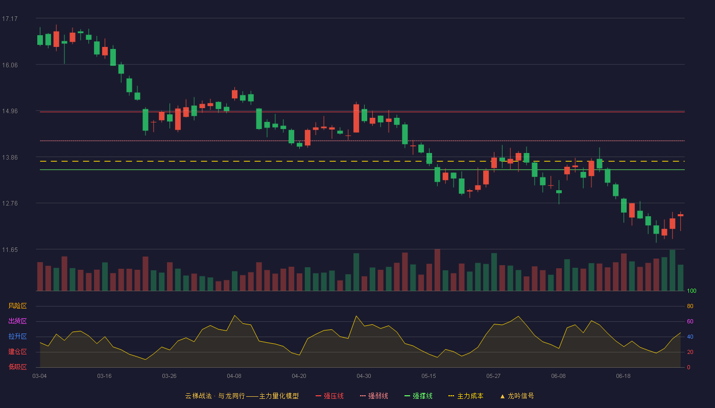
Task: Click the red 20 indicator axis value
Action: (690, 352)
